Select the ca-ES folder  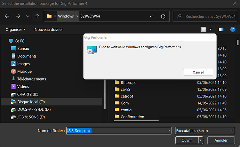[x=126, y=89]
